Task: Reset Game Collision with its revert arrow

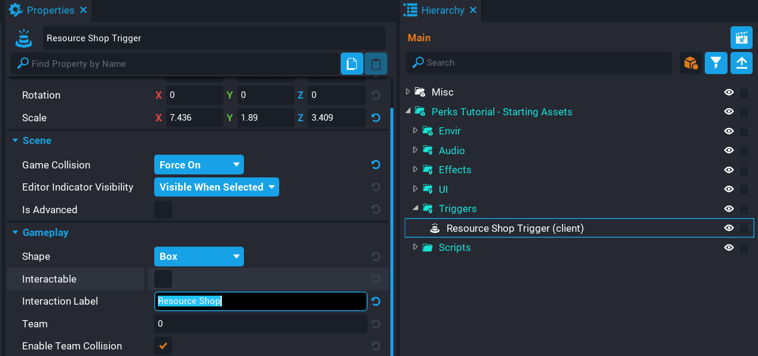Action: click(375, 165)
